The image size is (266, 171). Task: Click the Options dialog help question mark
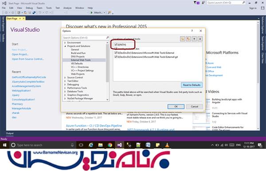click(x=192, y=31)
